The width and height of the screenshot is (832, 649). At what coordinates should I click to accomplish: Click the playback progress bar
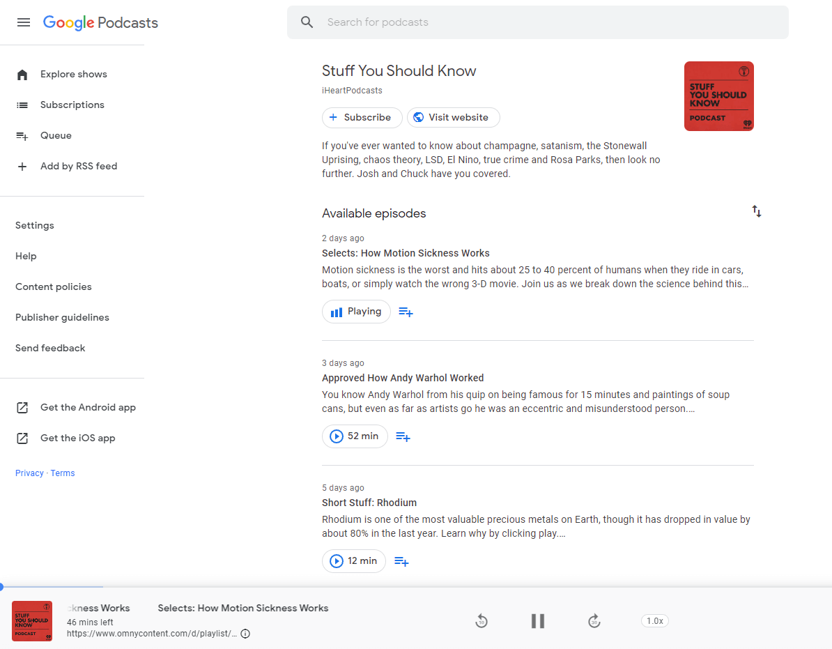(416, 587)
